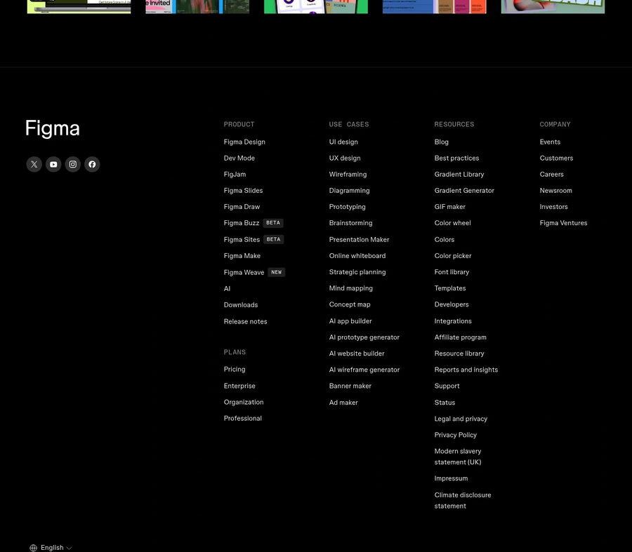Open the Brainstorming link
The width and height of the screenshot is (632, 552).
[350, 223]
